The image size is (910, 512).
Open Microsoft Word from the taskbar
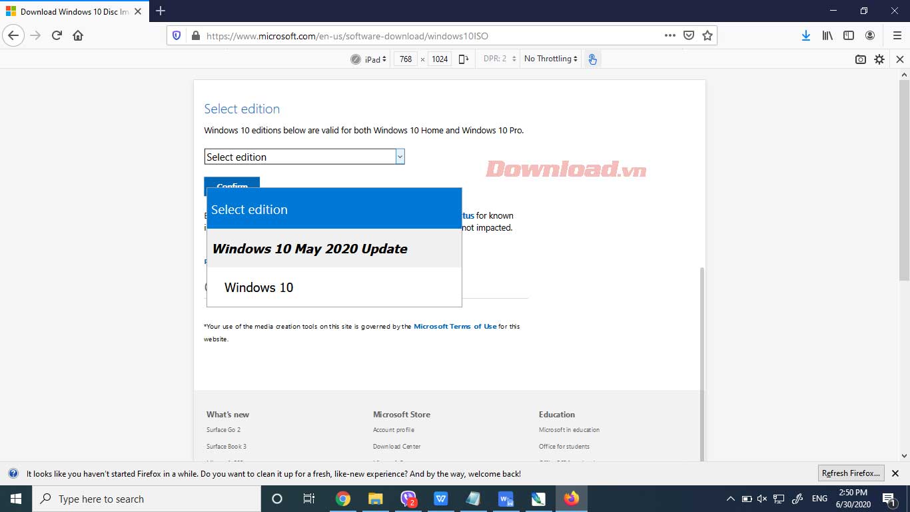pos(506,499)
